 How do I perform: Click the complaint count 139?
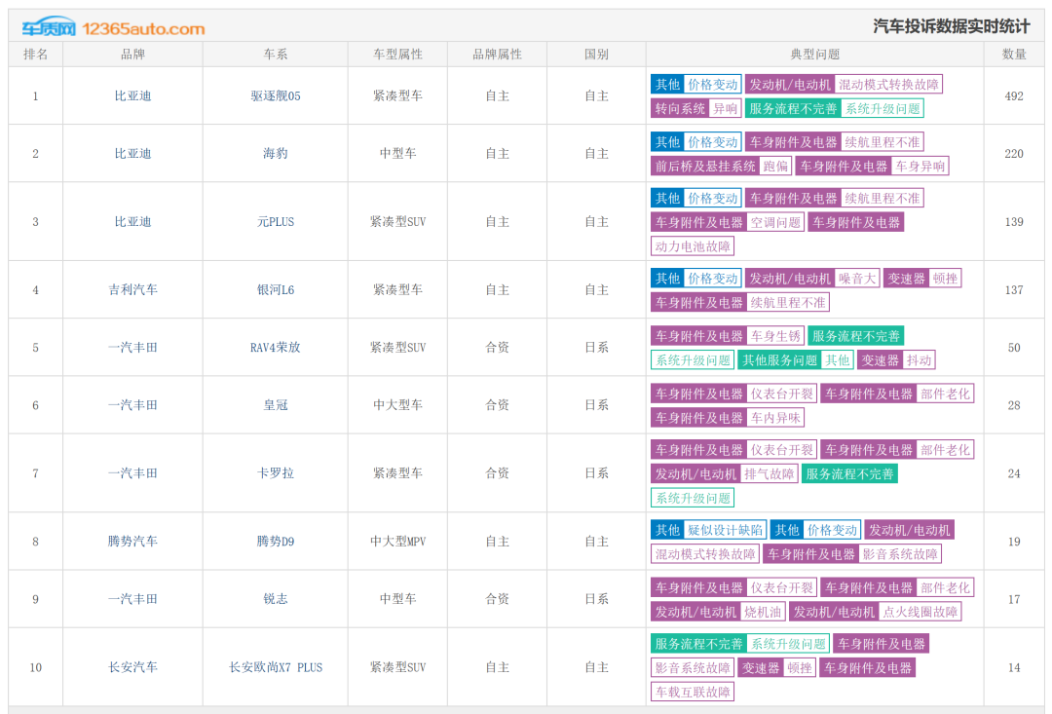pos(1014,221)
